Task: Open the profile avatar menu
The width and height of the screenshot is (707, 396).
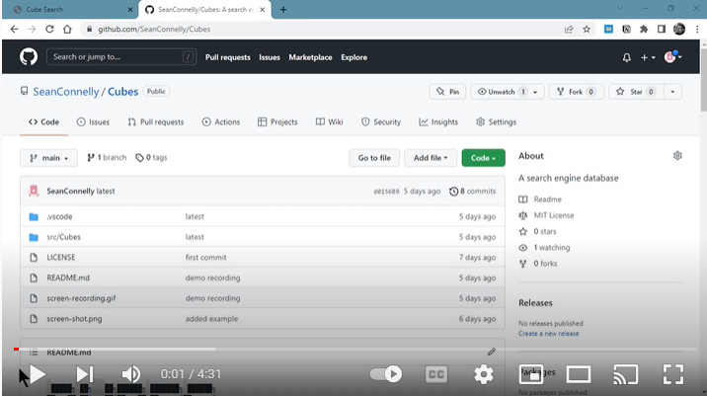Action: pos(672,57)
